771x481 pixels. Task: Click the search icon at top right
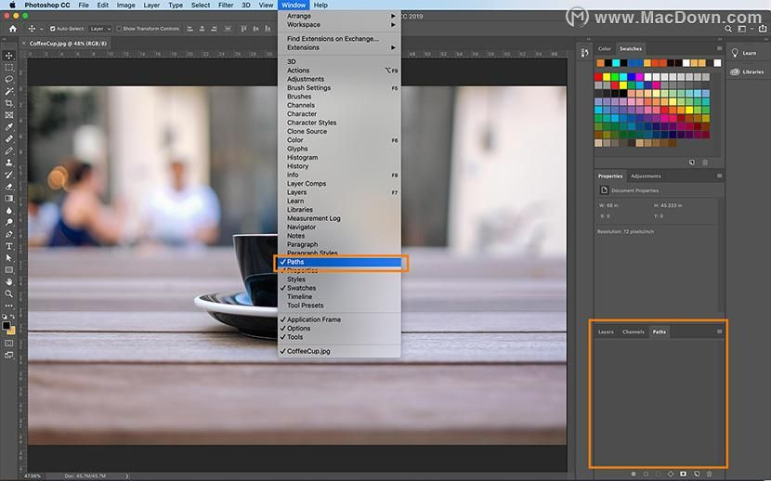(x=728, y=29)
